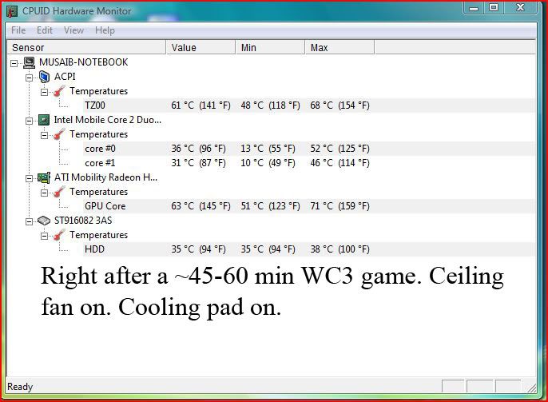Click the TZ00 min 48 °C (118 °F)

270,105
